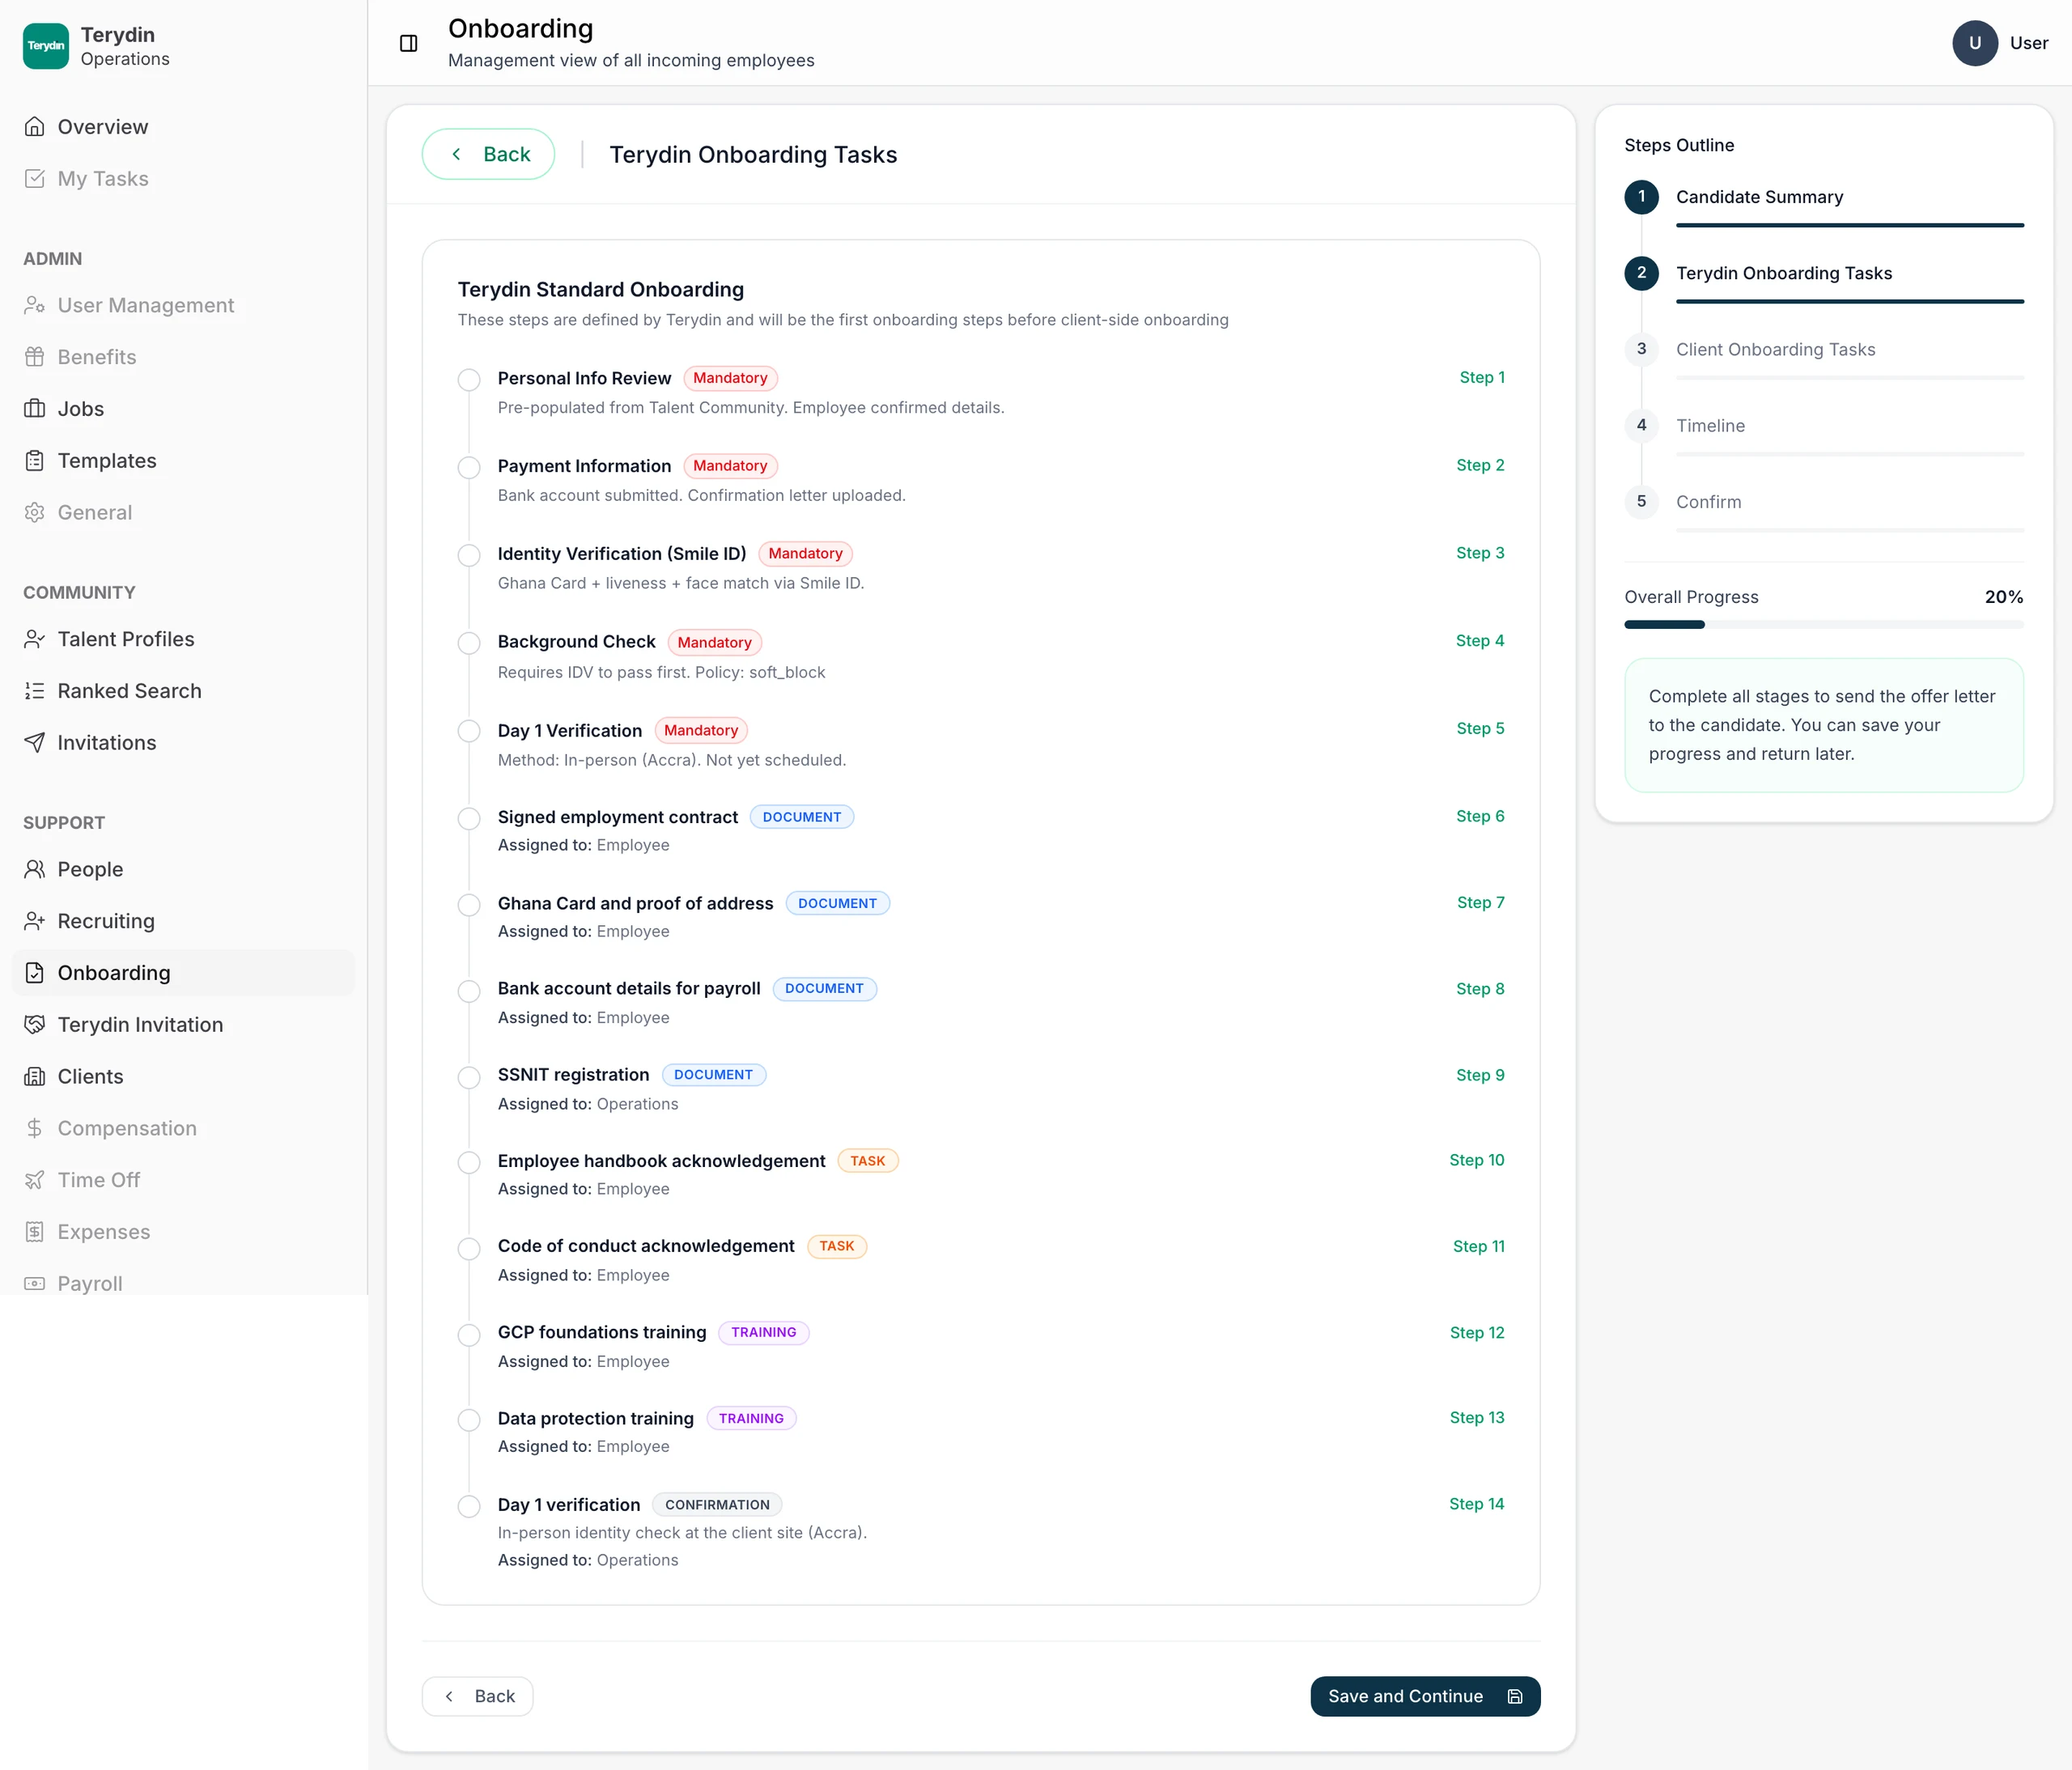The width and height of the screenshot is (2072, 1770).
Task: Open Clients building icon
Action: 35,1077
